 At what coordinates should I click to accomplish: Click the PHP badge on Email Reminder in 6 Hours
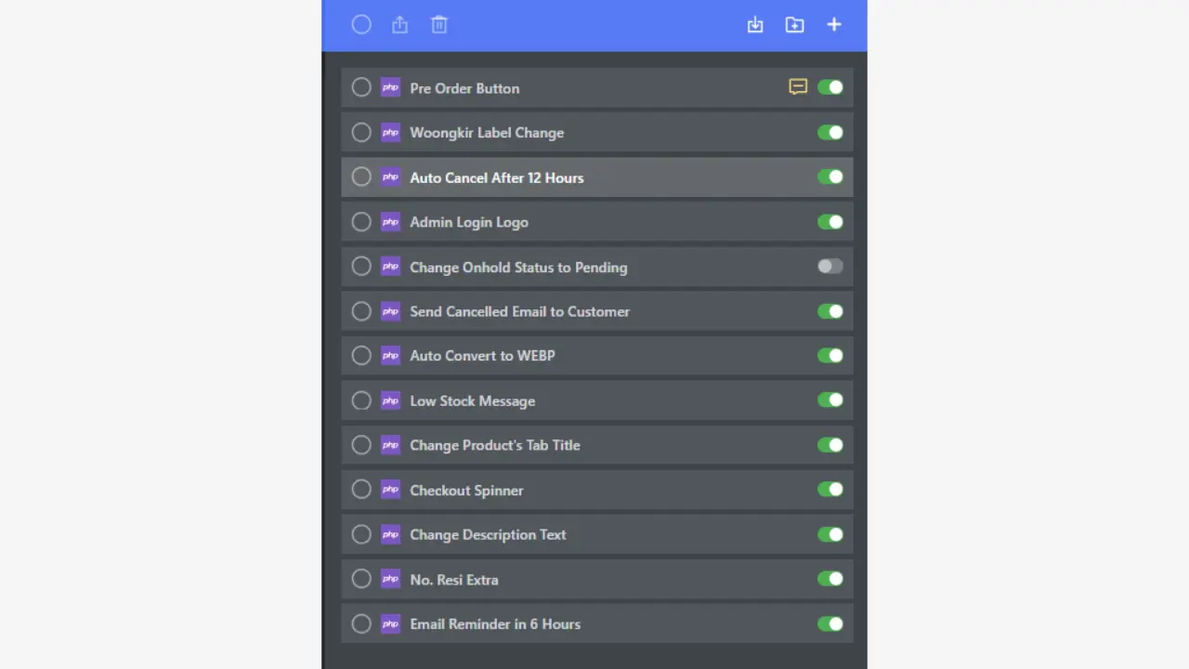390,623
